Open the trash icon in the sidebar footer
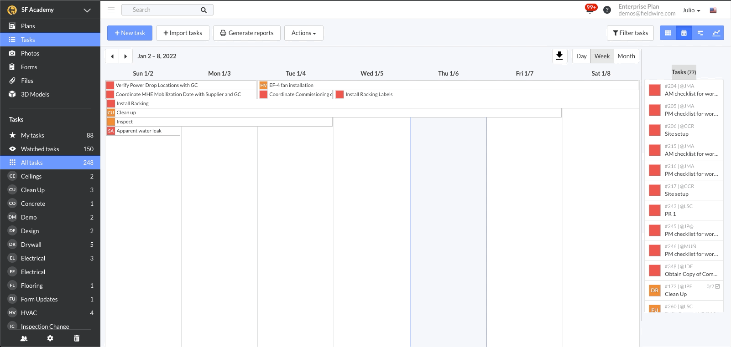The width and height of the screenshot is (731, 347). click(77, 338)
